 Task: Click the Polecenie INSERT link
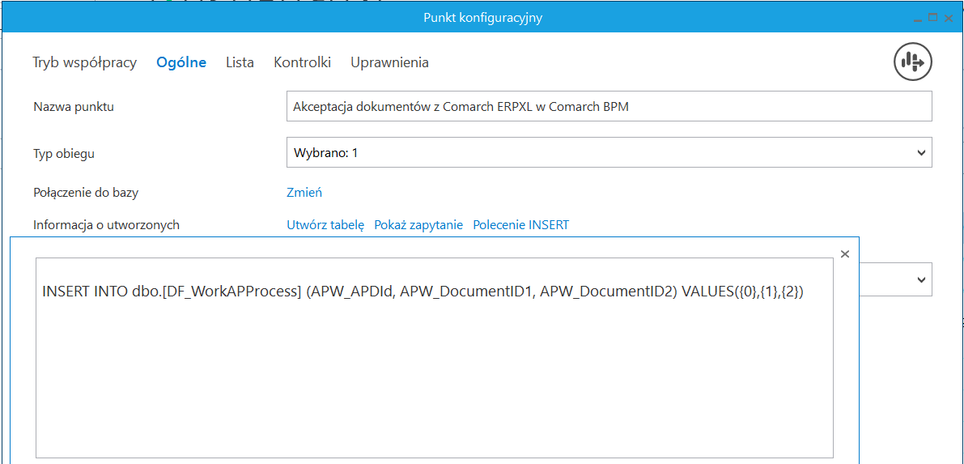[520, 225]
